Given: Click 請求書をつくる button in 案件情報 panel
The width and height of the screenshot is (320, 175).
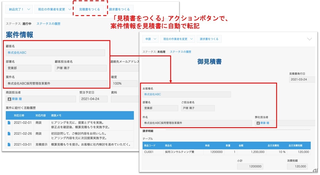Looking at the screenshot, I should (x=119, y=9).
